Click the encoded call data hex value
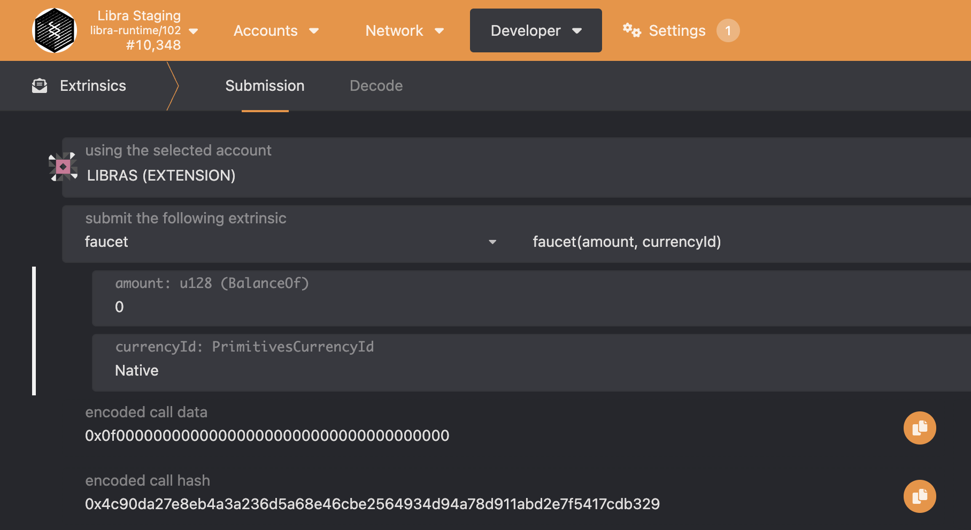 (x=267, y=436)
